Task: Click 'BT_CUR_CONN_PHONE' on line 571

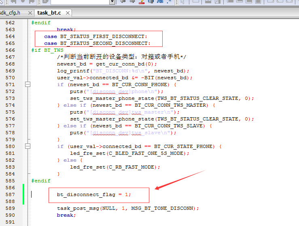Action: pyautogui.click(x=140, y=84)
